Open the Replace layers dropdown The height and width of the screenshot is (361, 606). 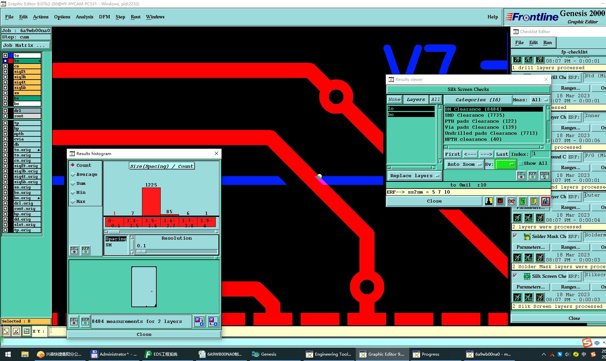[414, 175]
